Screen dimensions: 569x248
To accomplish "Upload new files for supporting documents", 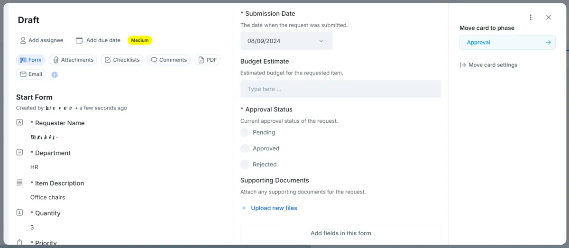I will click(269, 208).
